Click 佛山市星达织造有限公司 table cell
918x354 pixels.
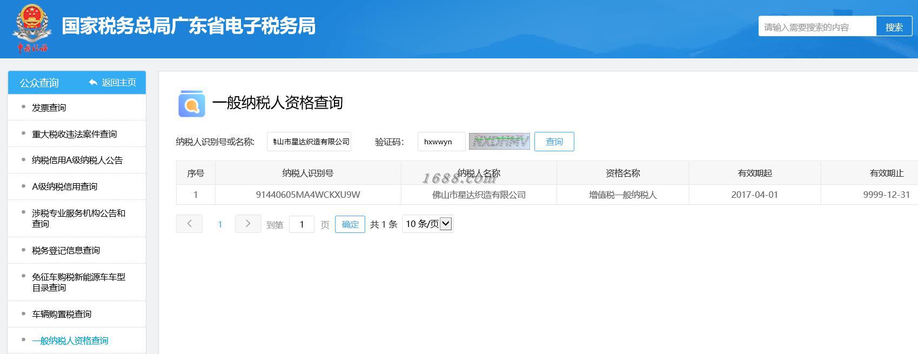click(479, 195)
